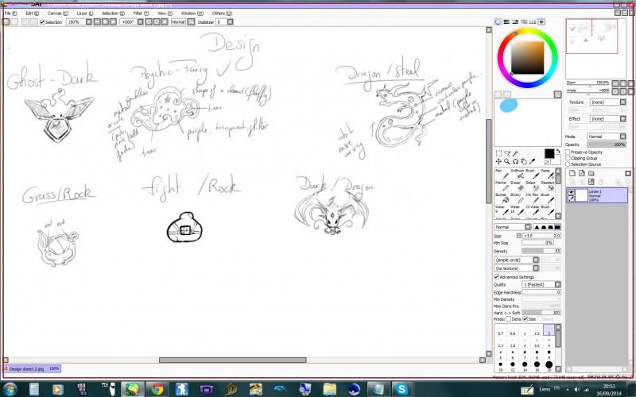
Task: Uncheck Advanced Settings
Action: point(496,277)
